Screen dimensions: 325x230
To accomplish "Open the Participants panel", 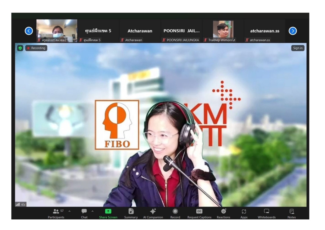I will 56,214.
